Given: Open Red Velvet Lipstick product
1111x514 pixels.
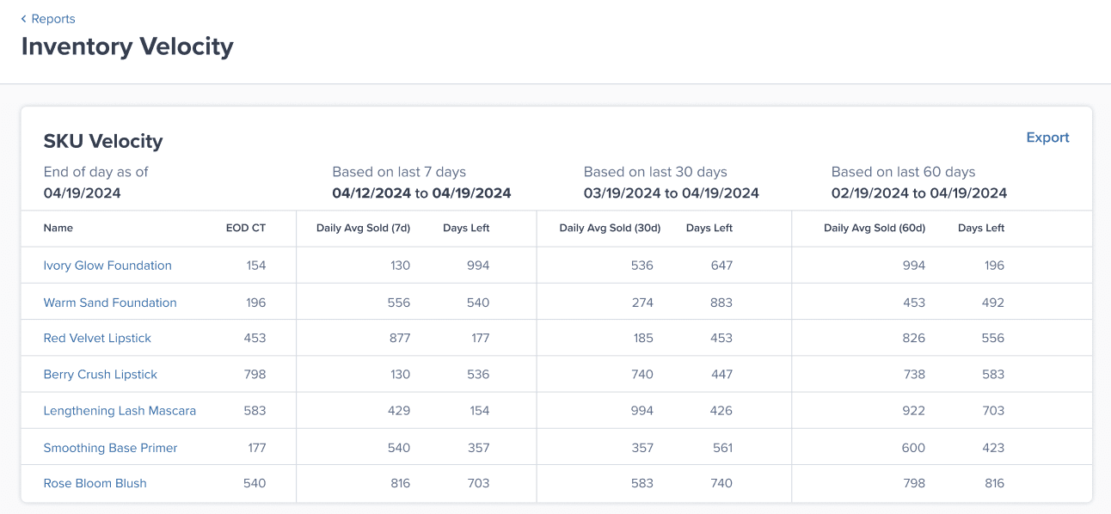Looking at the screenshot, I should 97,339.
